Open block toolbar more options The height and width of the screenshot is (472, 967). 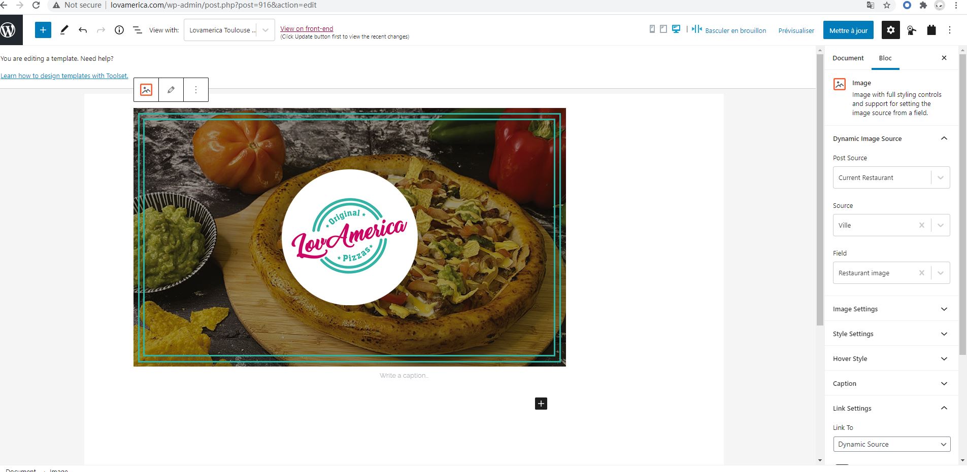196,90
